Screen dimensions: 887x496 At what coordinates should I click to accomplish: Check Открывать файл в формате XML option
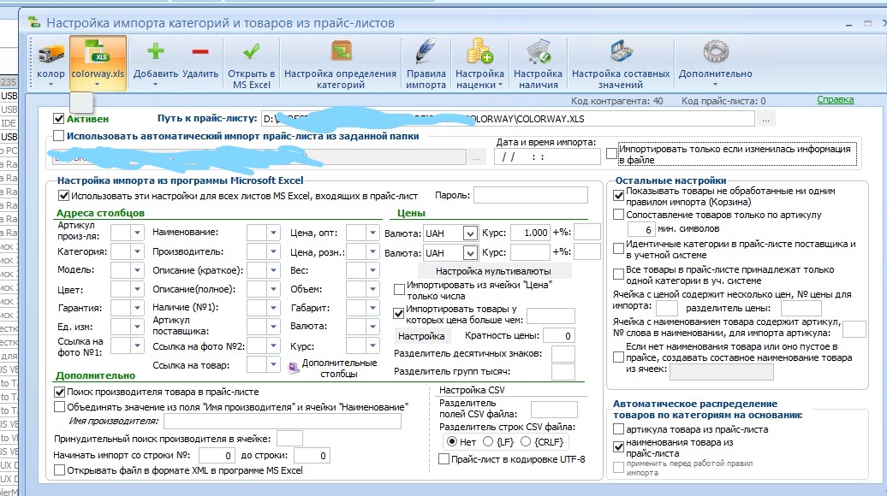[59, 470]
